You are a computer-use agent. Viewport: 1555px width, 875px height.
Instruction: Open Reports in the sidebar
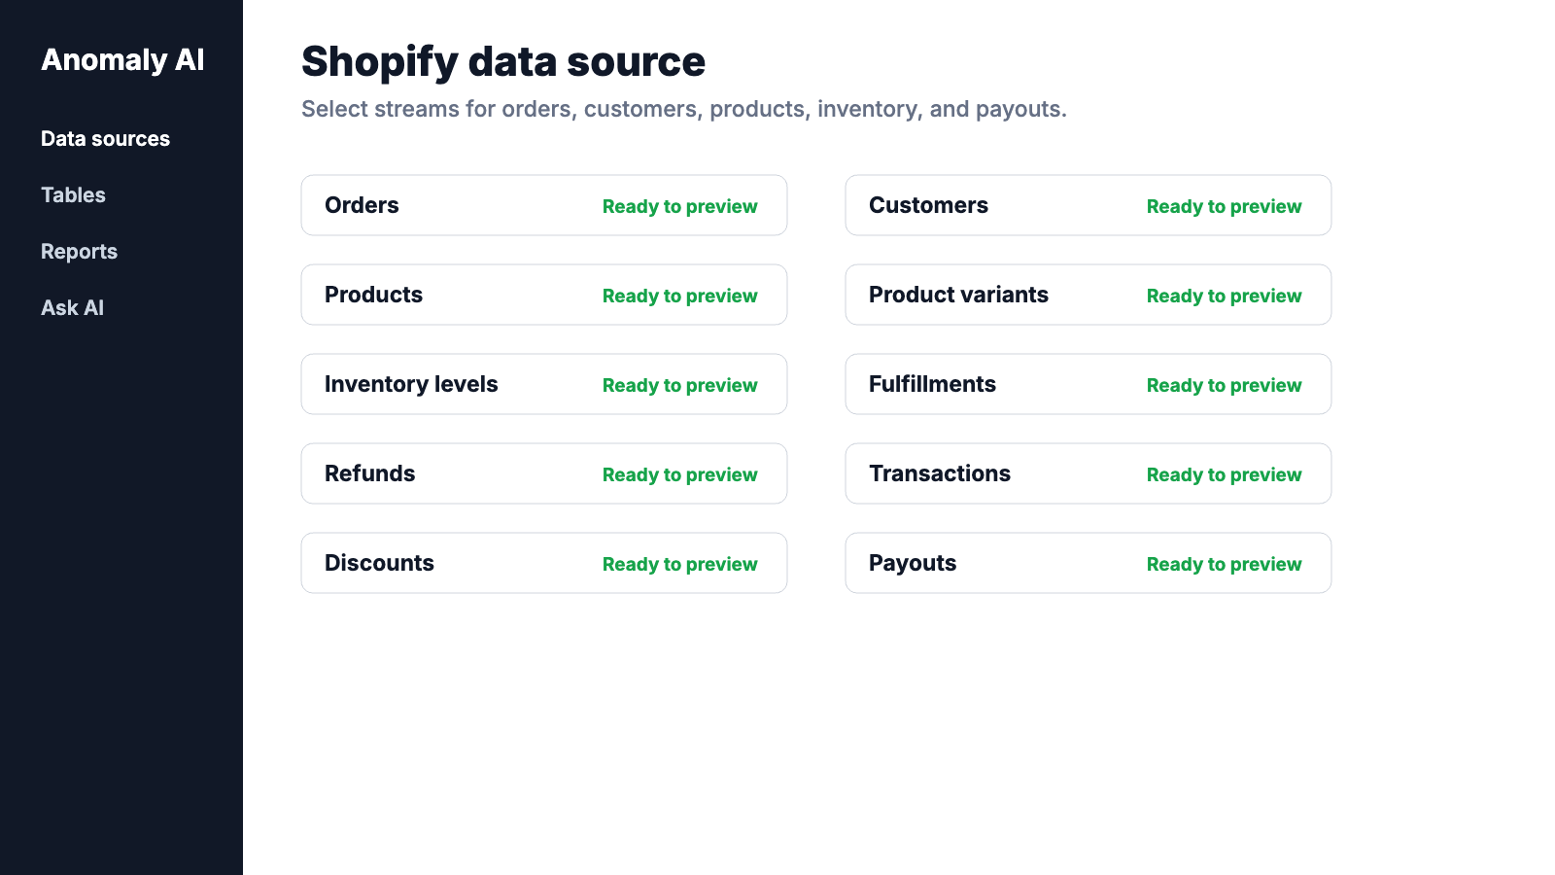tap(79, 252)
